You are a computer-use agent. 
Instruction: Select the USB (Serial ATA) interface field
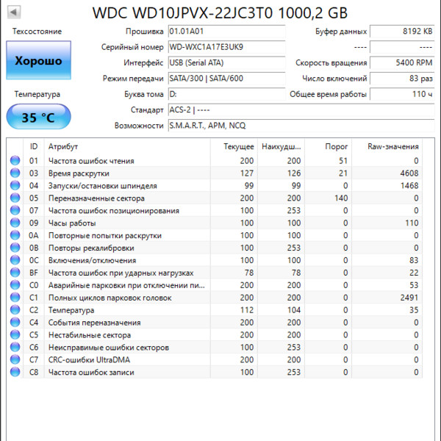point(226,62)
